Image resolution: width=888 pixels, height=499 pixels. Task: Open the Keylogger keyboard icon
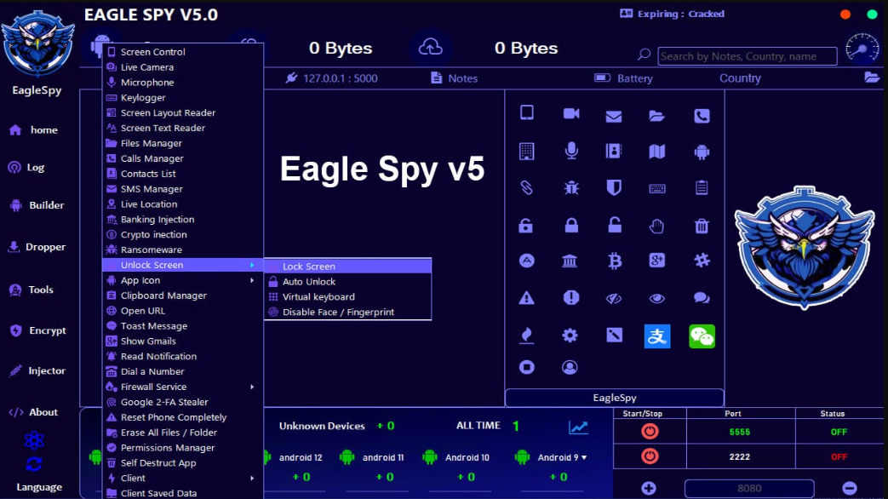(x=656, y=188)
